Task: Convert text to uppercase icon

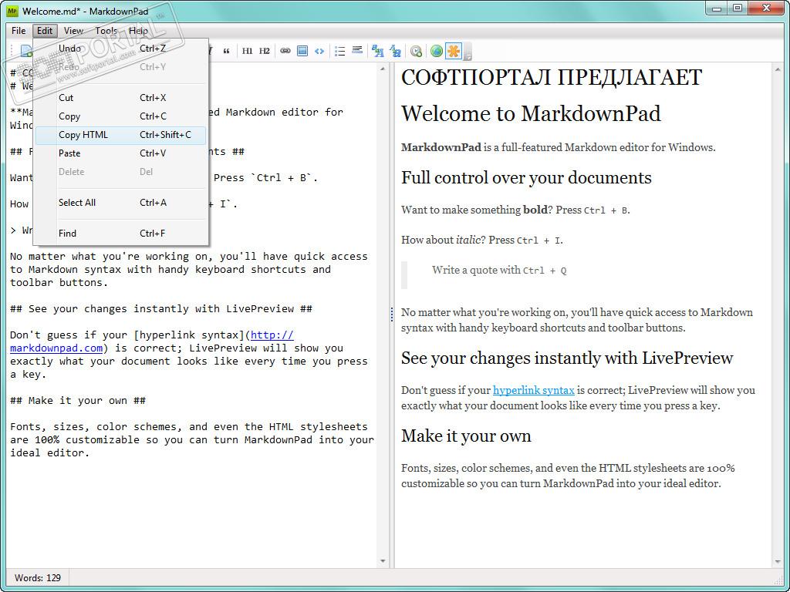Action: (377, 51)
